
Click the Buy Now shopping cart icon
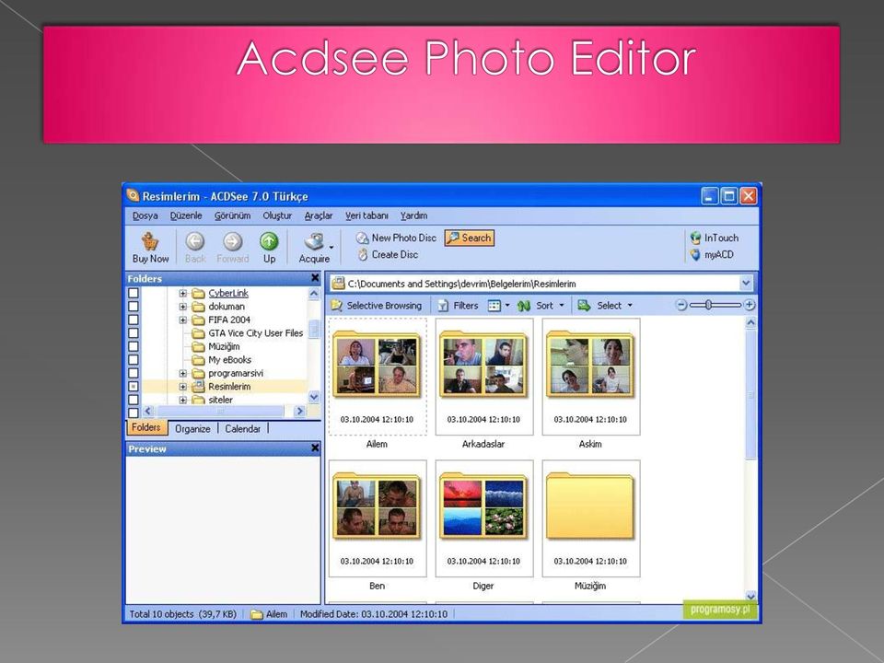coord(150,241)
